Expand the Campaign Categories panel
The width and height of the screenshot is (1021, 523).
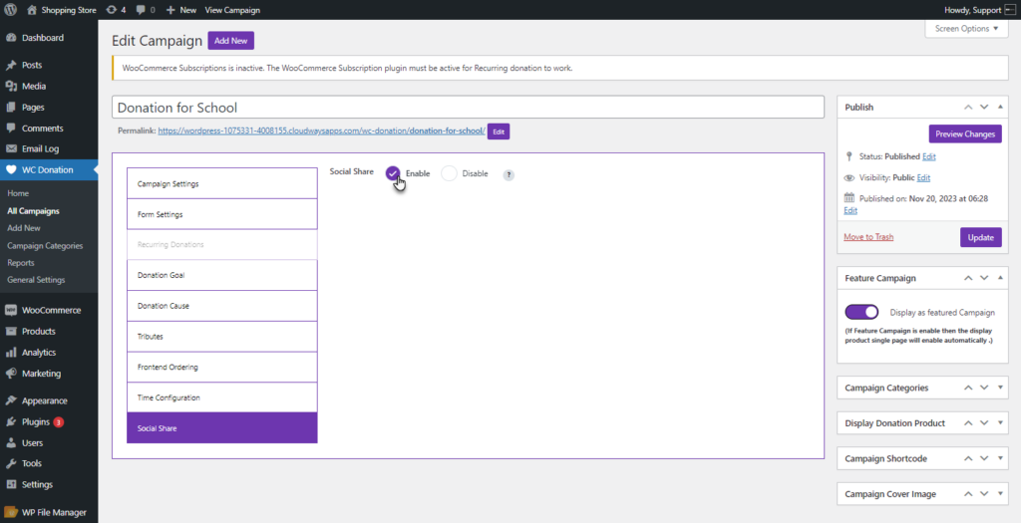[1000, 388]
